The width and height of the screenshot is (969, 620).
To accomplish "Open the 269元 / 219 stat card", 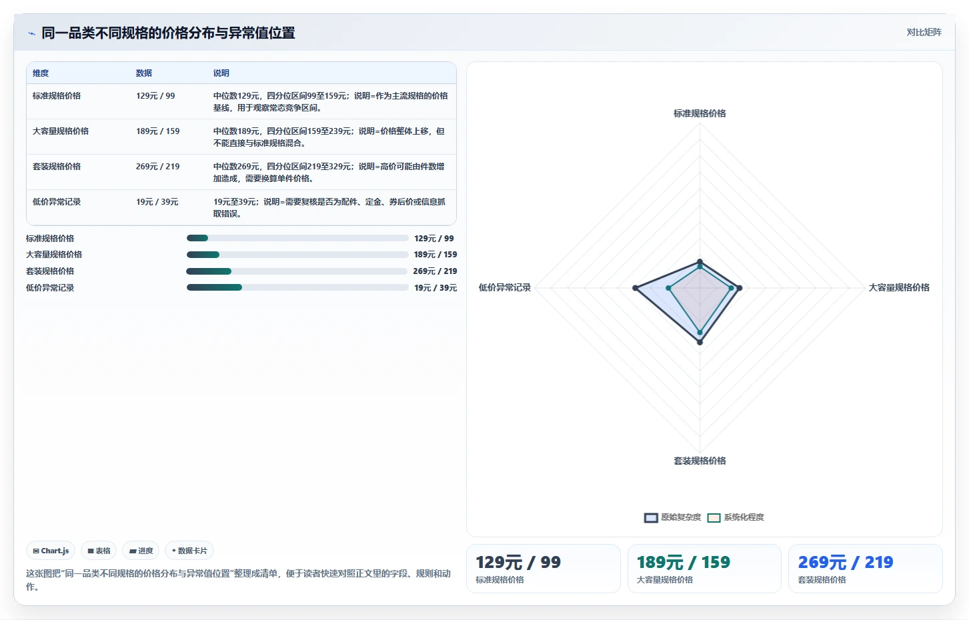I will pyautogui.click(x=866, y=569).
